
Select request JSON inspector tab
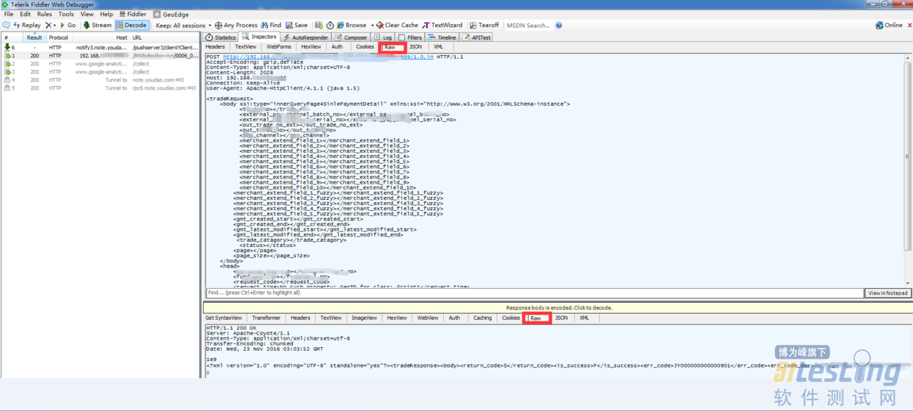click(415, 47)
